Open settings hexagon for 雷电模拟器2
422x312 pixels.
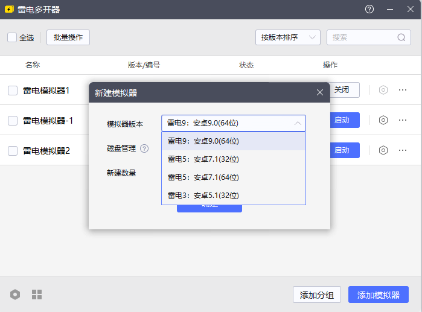click(x=383, y=150)
